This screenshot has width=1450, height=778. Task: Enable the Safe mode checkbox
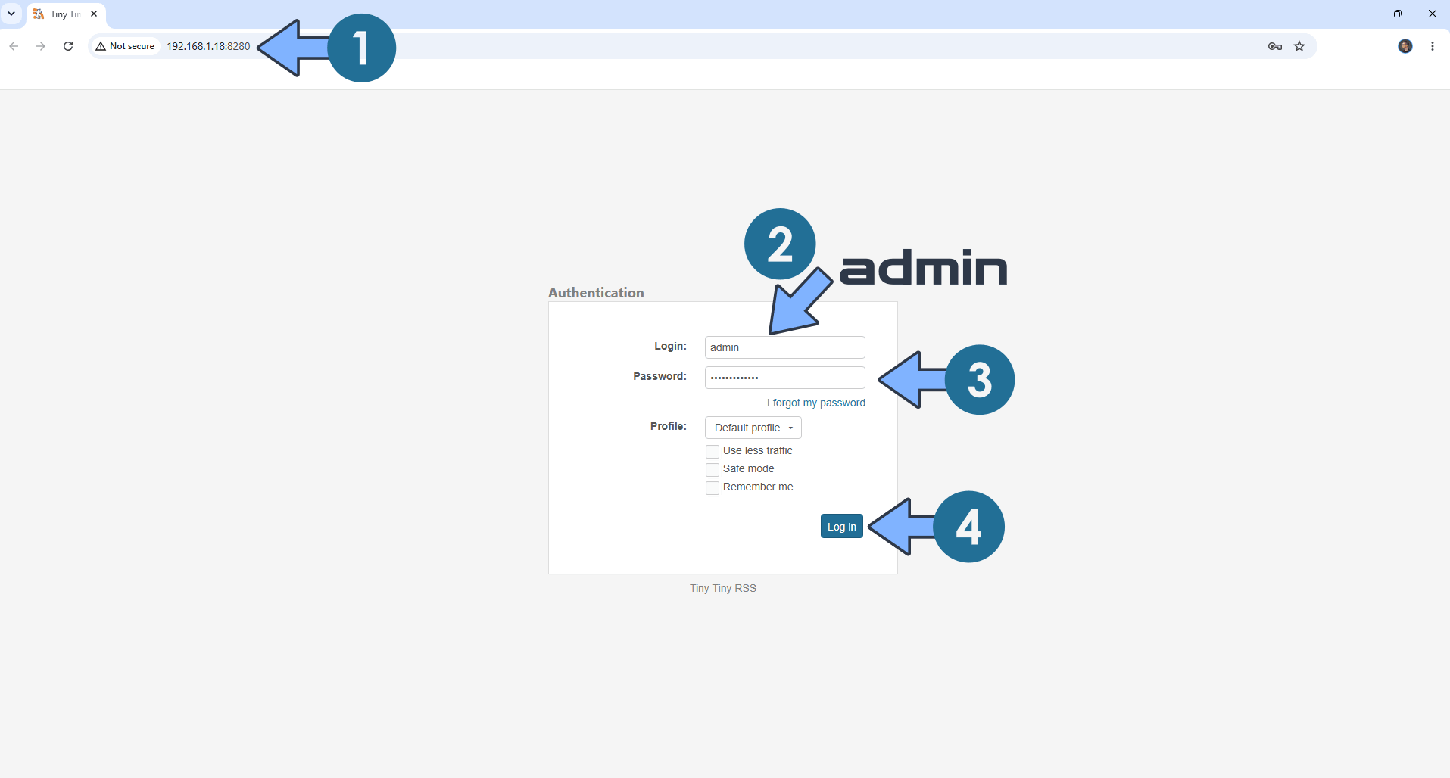713,470
